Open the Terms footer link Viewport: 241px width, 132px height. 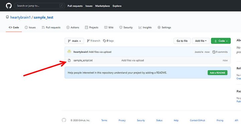pos(104,120)
